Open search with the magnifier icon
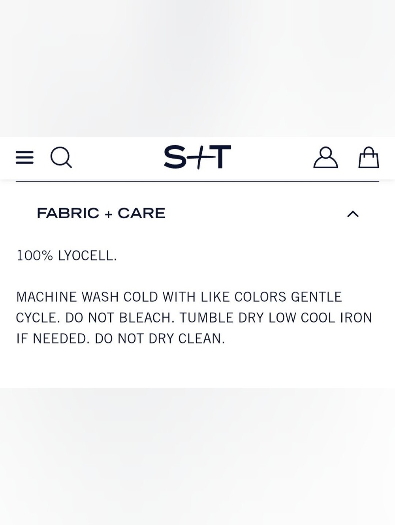This screenshot has width=395, height=525. [61, 157]
